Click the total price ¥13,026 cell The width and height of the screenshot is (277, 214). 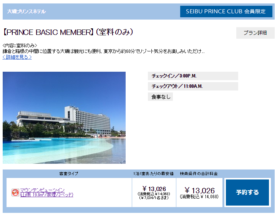(x=199, y=193)
